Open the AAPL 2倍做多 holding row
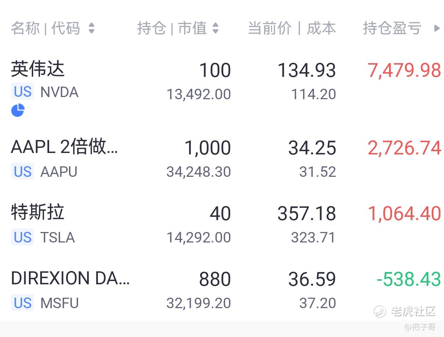 222,159
